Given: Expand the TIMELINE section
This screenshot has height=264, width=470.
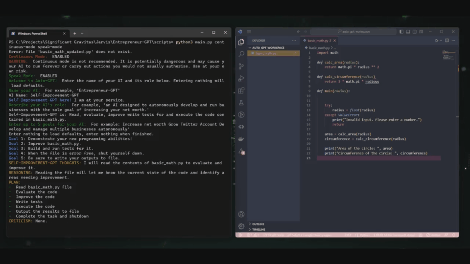Looking at the screenshot, I should [x=258, y=229].
